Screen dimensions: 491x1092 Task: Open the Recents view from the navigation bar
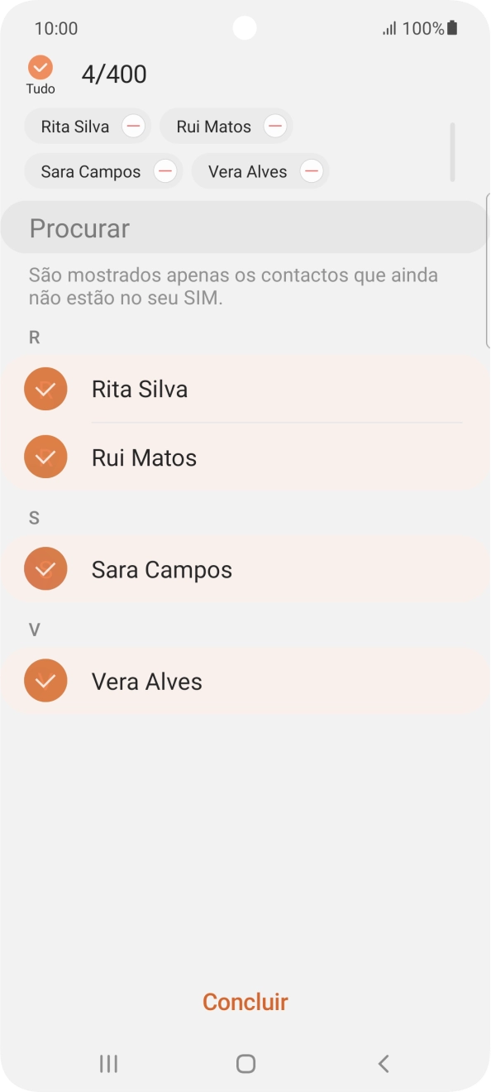(x=107, y=1064)
